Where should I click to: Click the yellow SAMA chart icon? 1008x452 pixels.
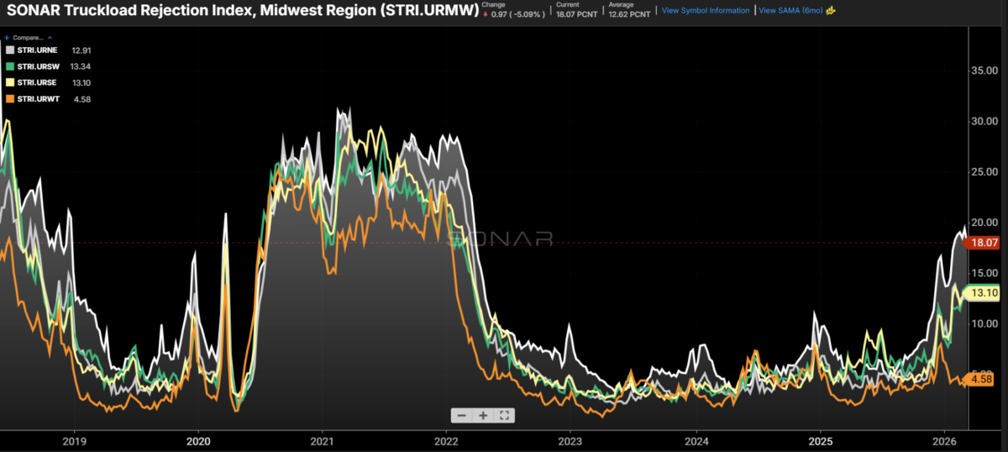831,11
